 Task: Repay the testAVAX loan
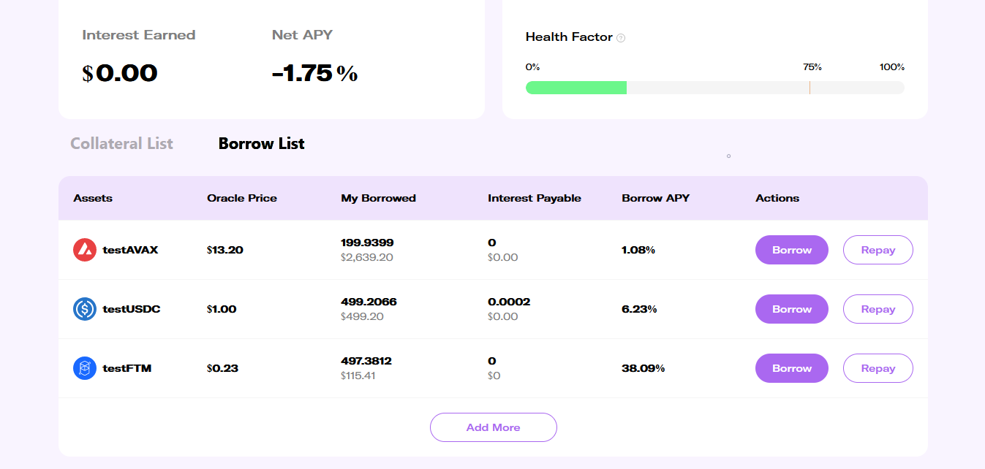click(x=878, y=250)
